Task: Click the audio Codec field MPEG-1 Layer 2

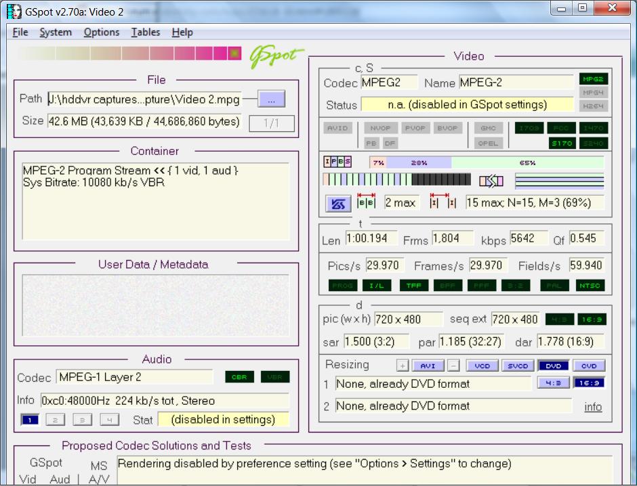Action: [x=134, y=377]
